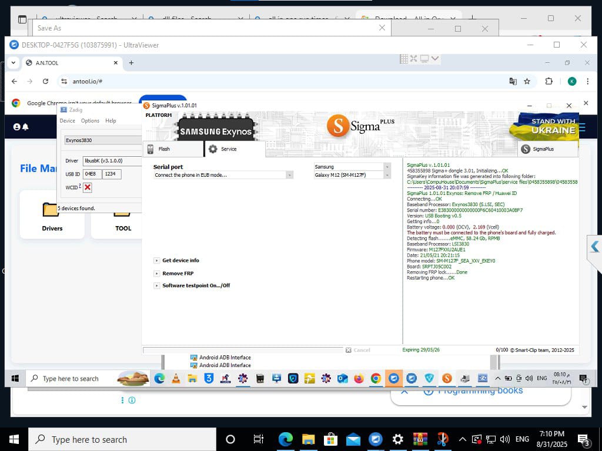Switch to the Service tab in SigmaPlus
The height and width of the screenshot is (451, 602).
tap(235, 149)
